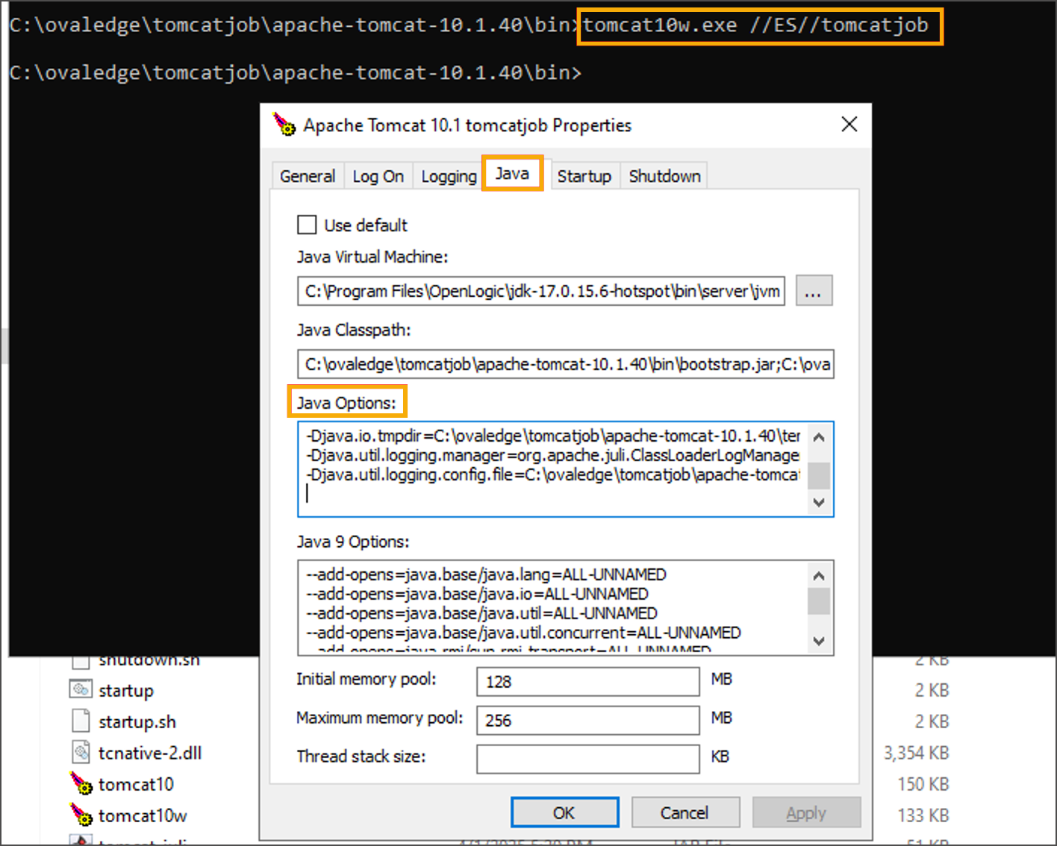The height and width of the screenshot is (846, 1057).
Task: Click the Java Options scrollbar thumb
Action: coord(819,475)
